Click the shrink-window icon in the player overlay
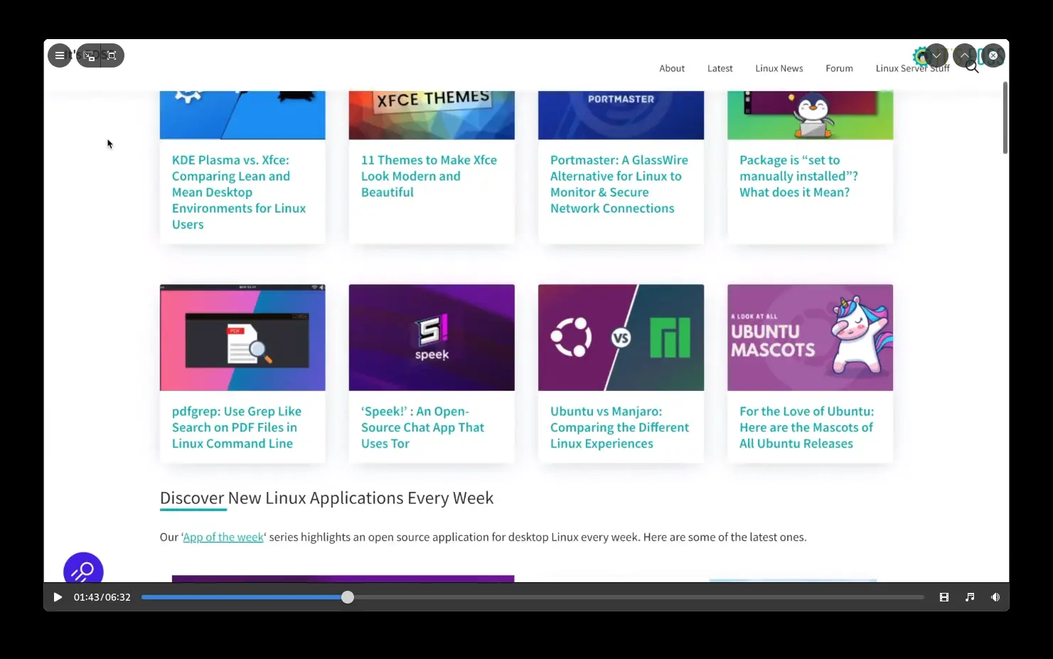This screenshot has width=1053, height=659. (90, 55)
